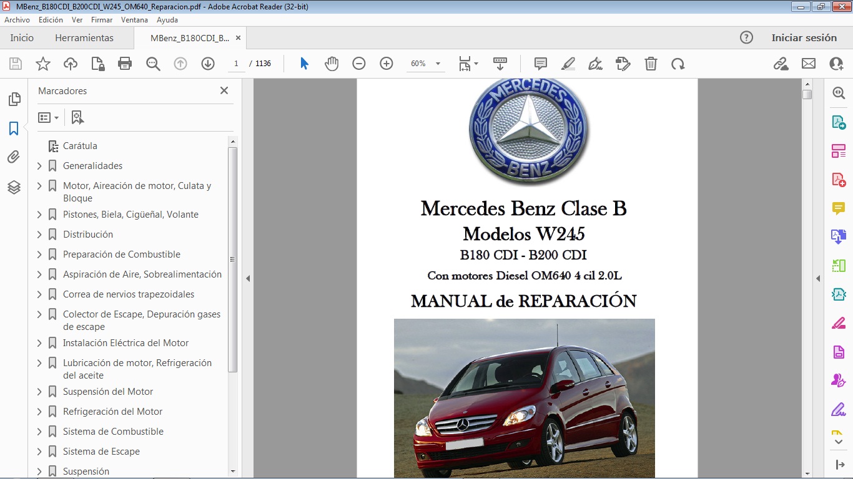Screen dimensions: 853x479
Task: Activate the Hand pan tool
Action: pos(332,64)
